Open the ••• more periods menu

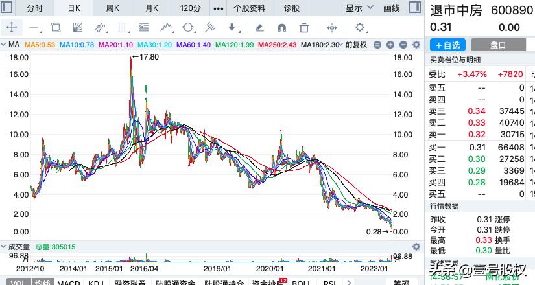pos(219,8)
